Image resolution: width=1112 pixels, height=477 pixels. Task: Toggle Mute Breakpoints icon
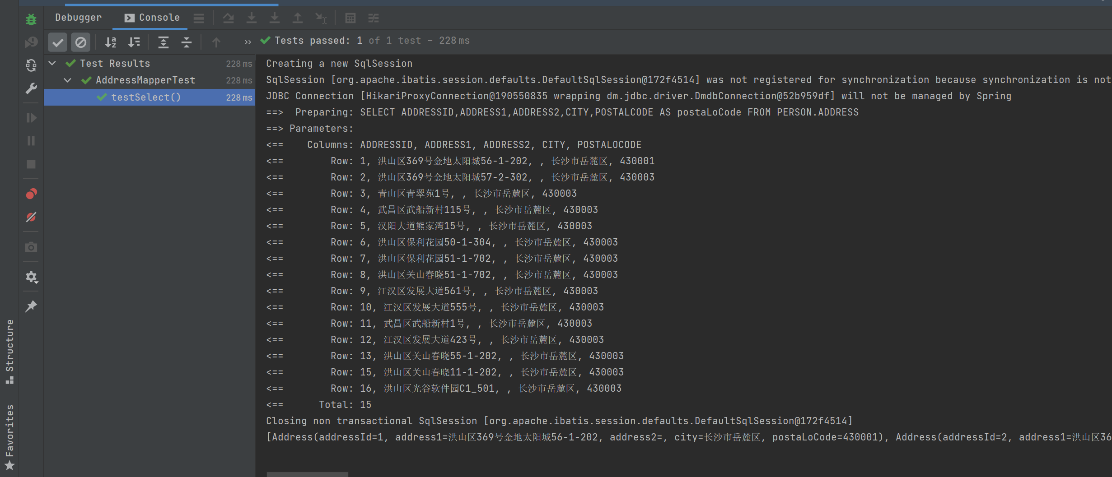pyautogui.click(x=31, y=217)
